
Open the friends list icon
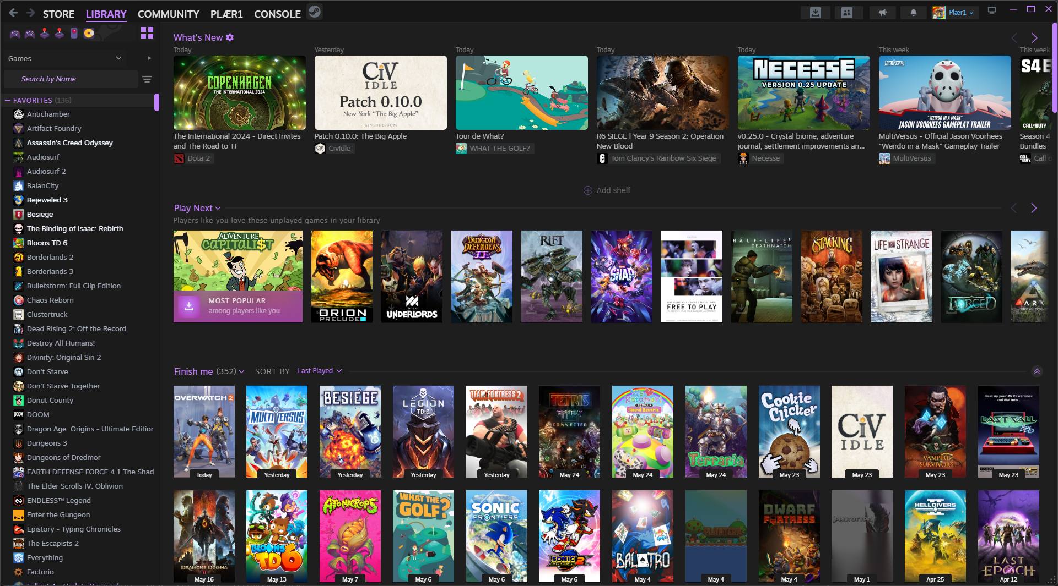(847, 13)
